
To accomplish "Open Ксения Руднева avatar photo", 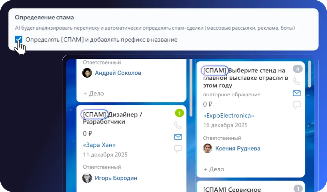I will click(x=207, y=148).
